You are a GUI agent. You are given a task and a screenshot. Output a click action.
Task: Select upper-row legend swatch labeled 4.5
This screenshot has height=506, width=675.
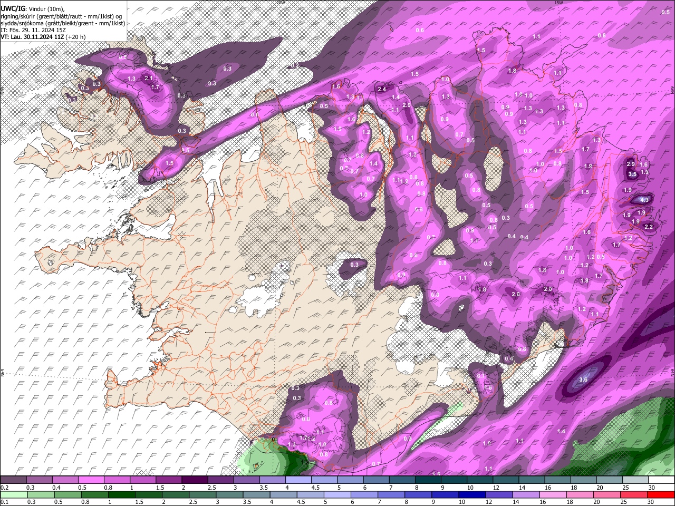(x=324, y=480)
